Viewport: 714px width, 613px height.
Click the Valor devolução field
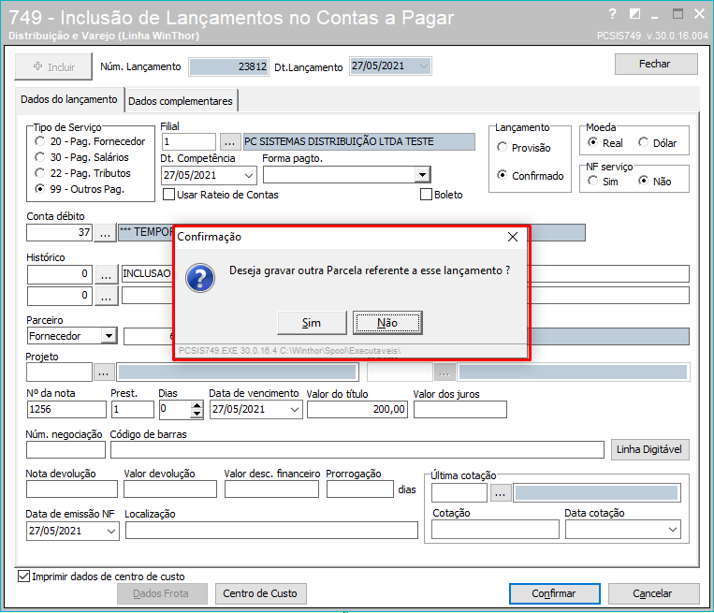coord(170,489)
